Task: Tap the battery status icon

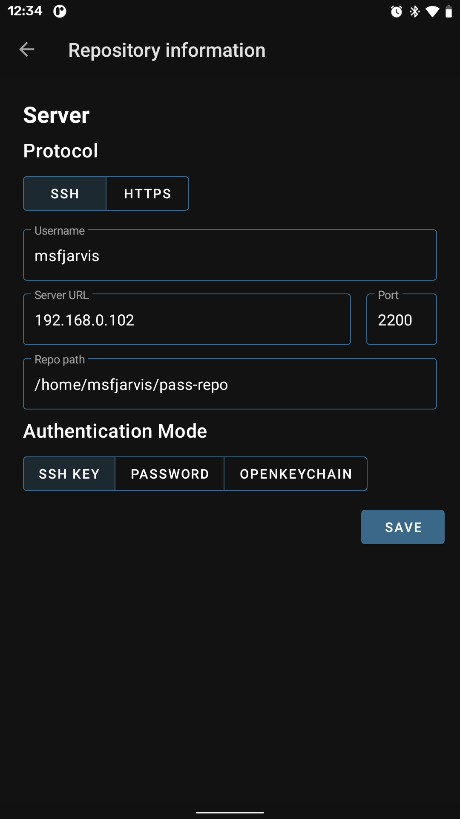Action: pyautogui.click(x=448, y=12)
